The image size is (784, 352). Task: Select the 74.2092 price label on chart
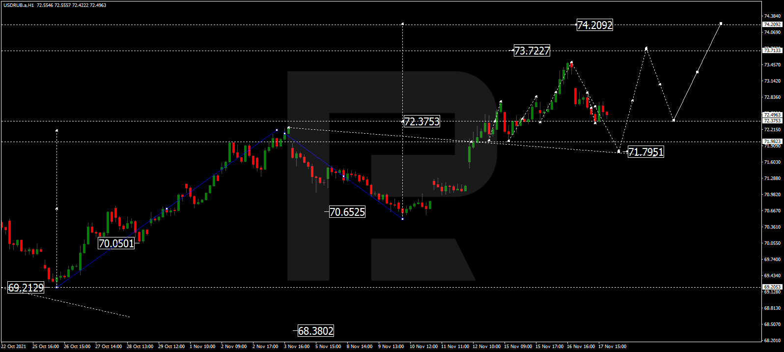pos(594,25)
